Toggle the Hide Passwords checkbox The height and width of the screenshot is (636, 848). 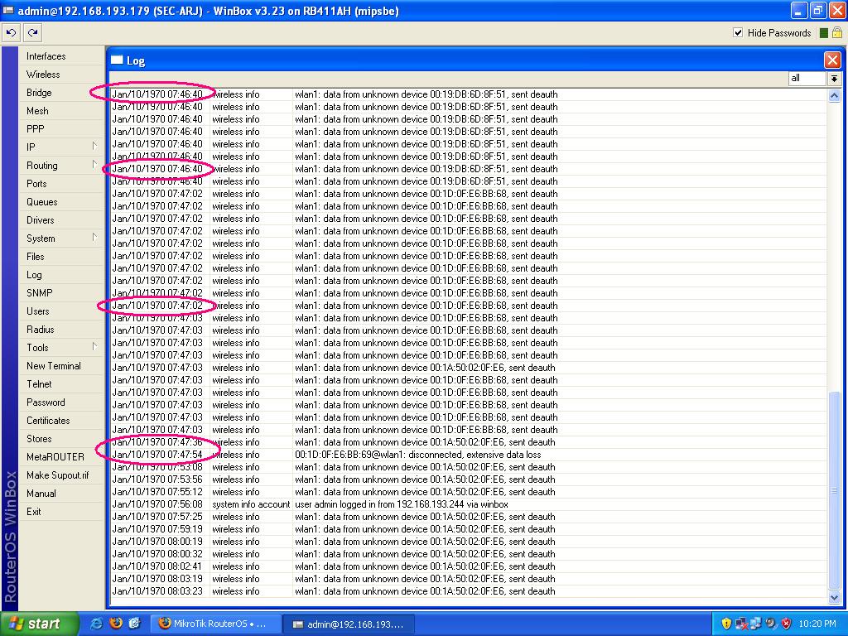(x=738, y=33)
